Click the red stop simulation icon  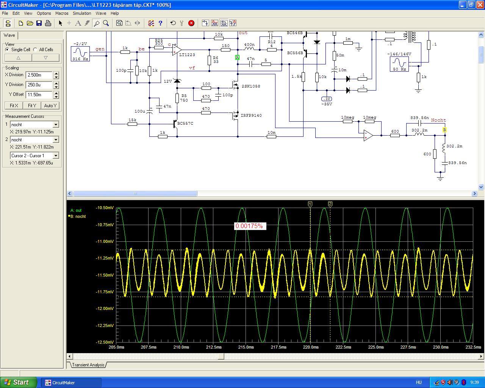coord(191,23)
